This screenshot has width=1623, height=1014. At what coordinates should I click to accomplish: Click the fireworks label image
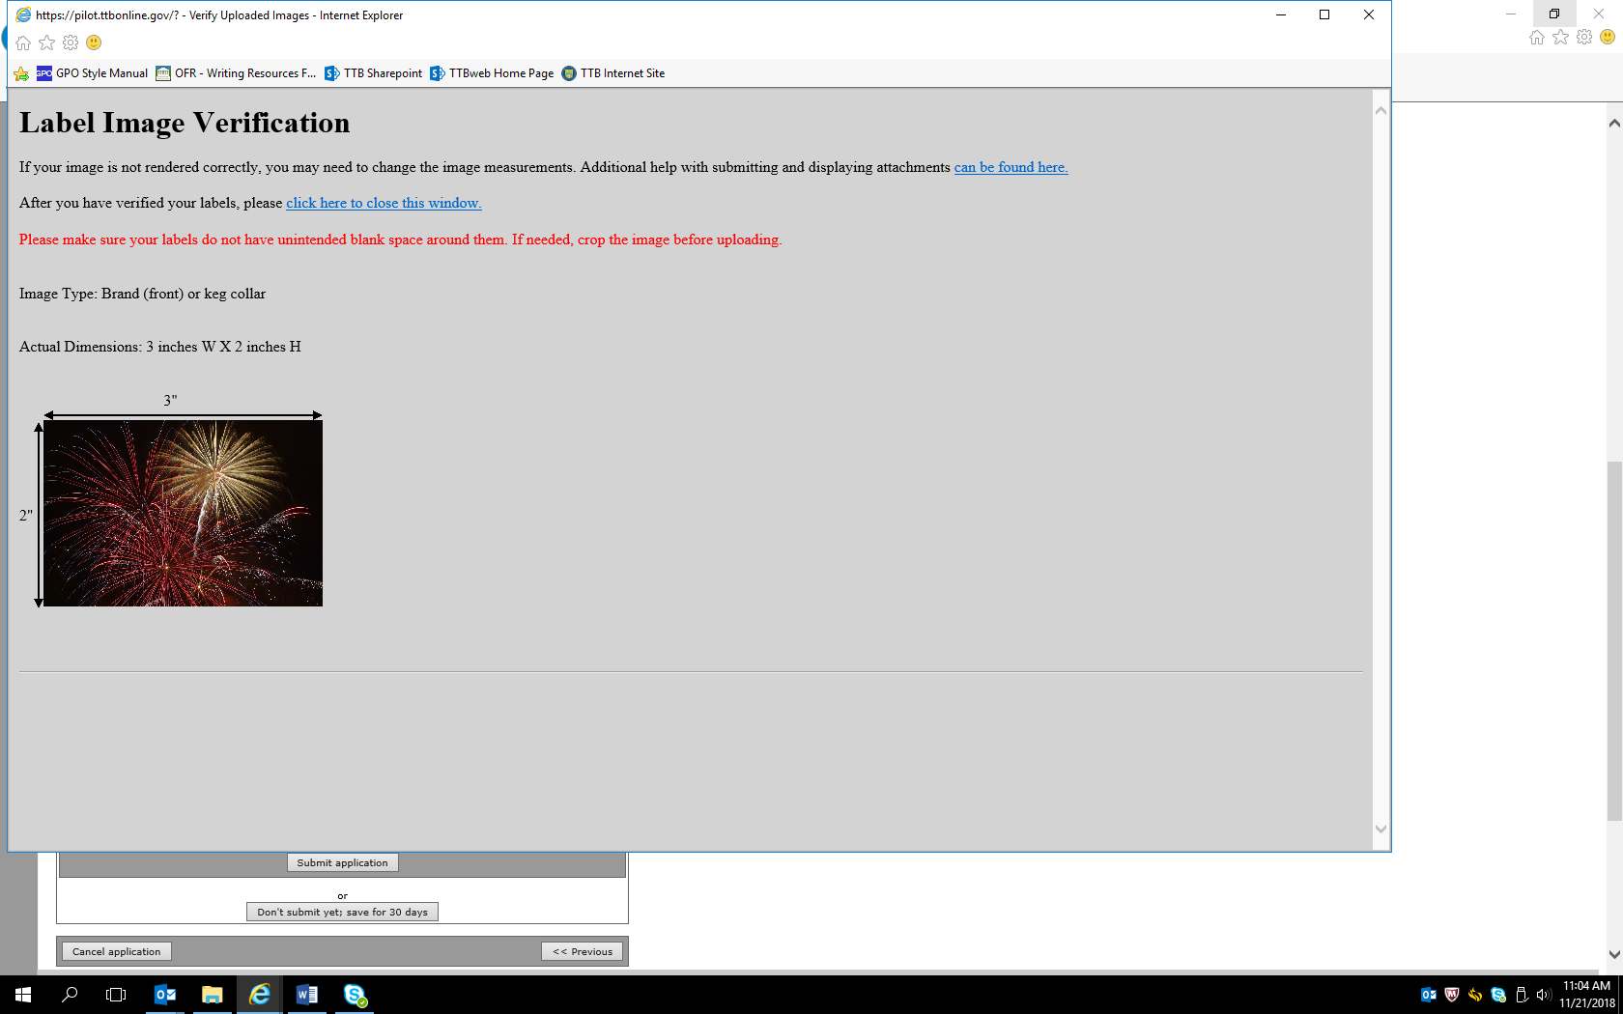tap(183, 513)
